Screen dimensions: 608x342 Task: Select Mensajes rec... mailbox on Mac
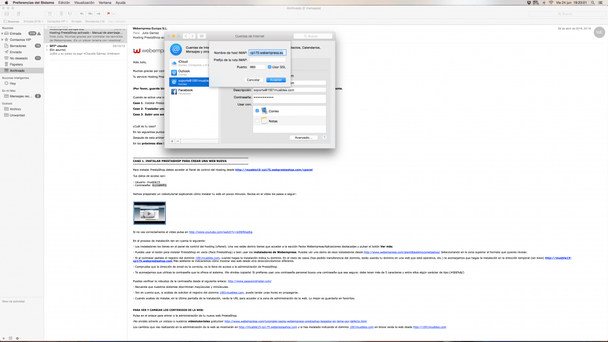22,96
